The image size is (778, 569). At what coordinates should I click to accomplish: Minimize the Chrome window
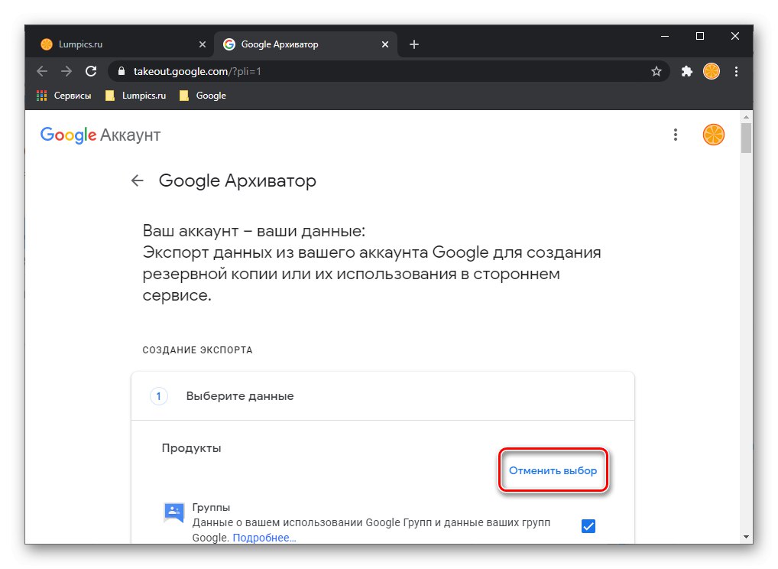(664, 36)
